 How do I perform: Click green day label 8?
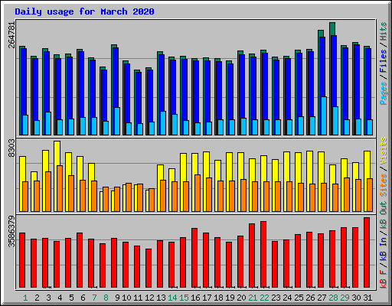point(106,298)
